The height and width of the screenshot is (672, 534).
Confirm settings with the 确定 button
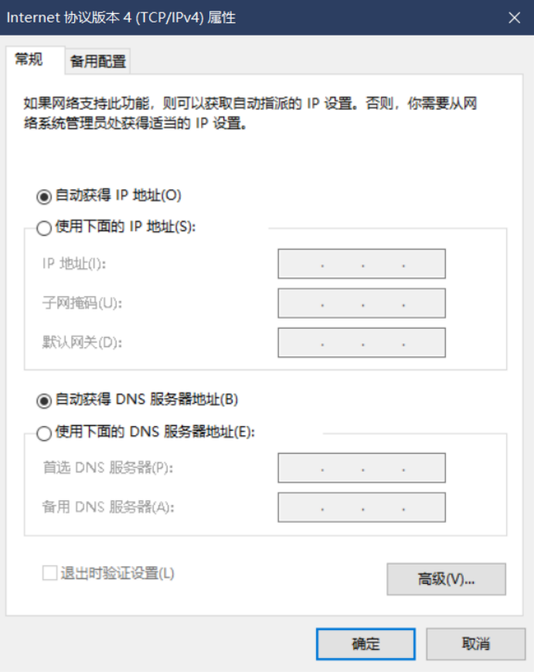pos(365,643)
